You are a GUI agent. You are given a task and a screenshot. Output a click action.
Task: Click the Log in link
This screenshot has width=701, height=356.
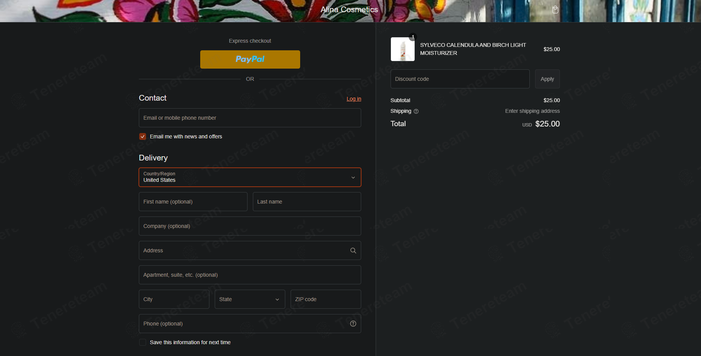354,99
